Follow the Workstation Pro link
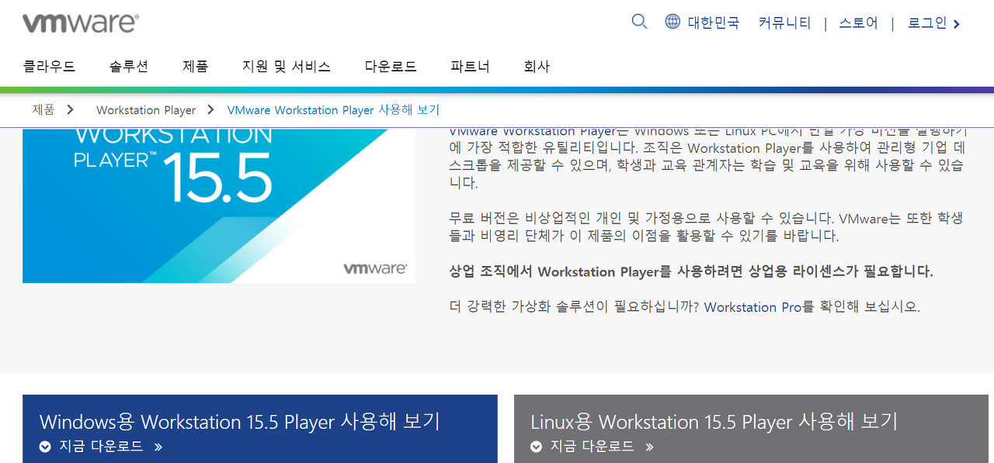This screenshot has width=994, height=463. [752, 307]
